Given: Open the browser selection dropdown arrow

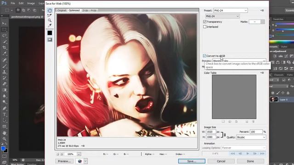Looking at the screenshot, I should click(85, 161).
